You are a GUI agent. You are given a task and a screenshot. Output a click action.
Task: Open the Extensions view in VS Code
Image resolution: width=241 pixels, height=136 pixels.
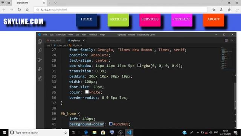[40, 78]
